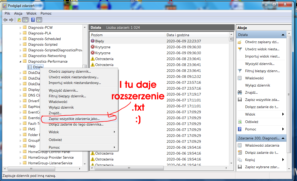
Task: Click the copy icon beside Kopiuj
Action: (240, 160)
